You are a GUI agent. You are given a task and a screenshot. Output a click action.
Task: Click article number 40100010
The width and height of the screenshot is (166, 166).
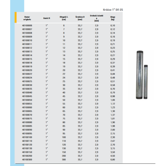point(27,40)
